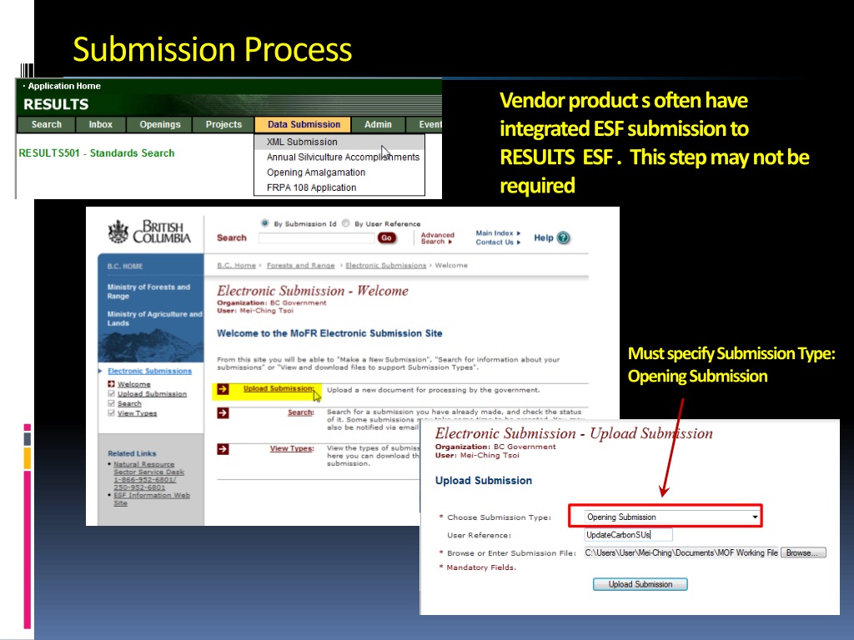Click B.C. HOME sidebar heading
The height and width of the screenshot is (640, 854).
pos(125,267)
